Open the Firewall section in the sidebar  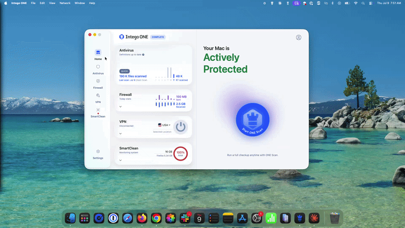[x=98, y=84]
